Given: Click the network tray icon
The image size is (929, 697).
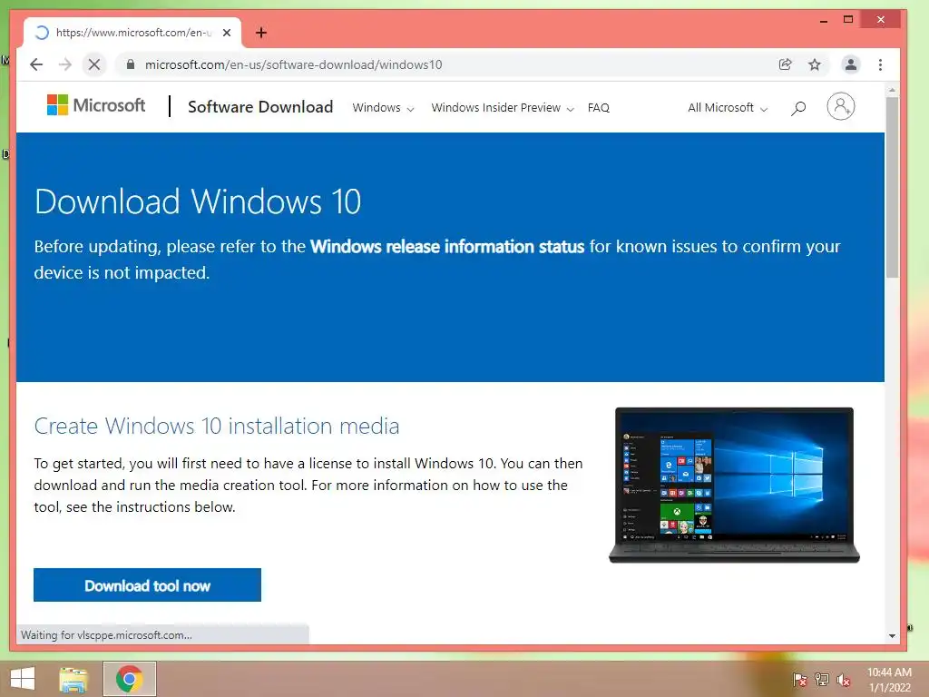Looking at the screenshot, I should 822,680.
